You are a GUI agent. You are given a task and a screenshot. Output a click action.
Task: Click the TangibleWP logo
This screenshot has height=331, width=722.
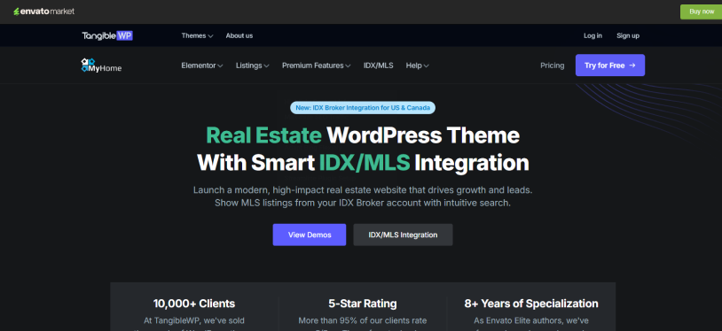point(107,35)
